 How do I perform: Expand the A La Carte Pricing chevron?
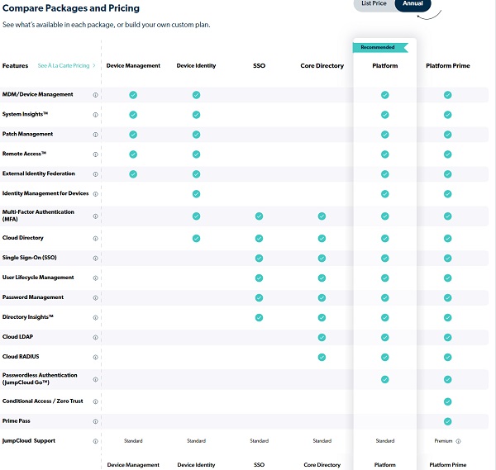click(94, 65)
